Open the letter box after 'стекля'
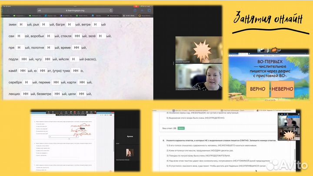Image resolution: width=313 pixels, height=176 pixels. 77,37
